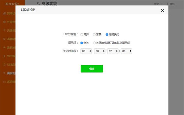Click the wireless settings wifi icon
Image resolution: width=184 pixels, height=115 pixels.
(x=5, y=30)
